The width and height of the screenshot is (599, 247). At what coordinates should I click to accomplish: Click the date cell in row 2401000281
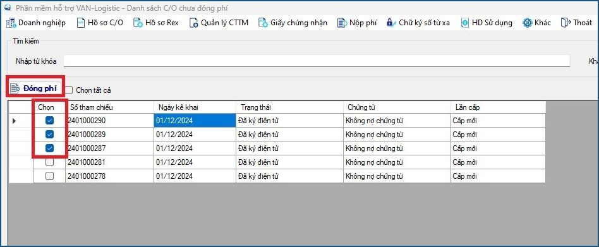(195, 162)
